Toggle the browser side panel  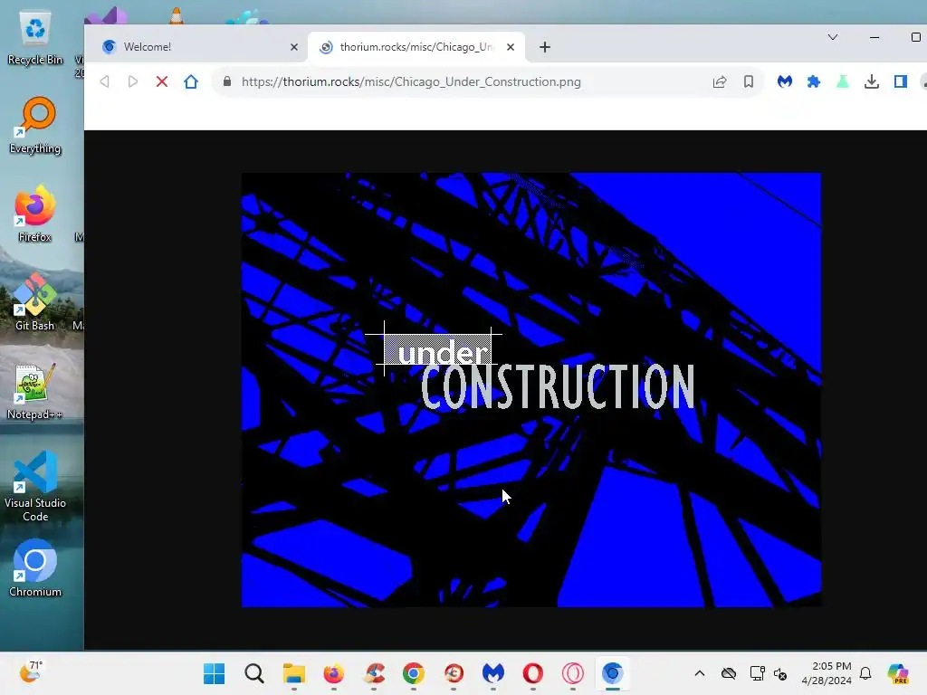click(901, 81)
